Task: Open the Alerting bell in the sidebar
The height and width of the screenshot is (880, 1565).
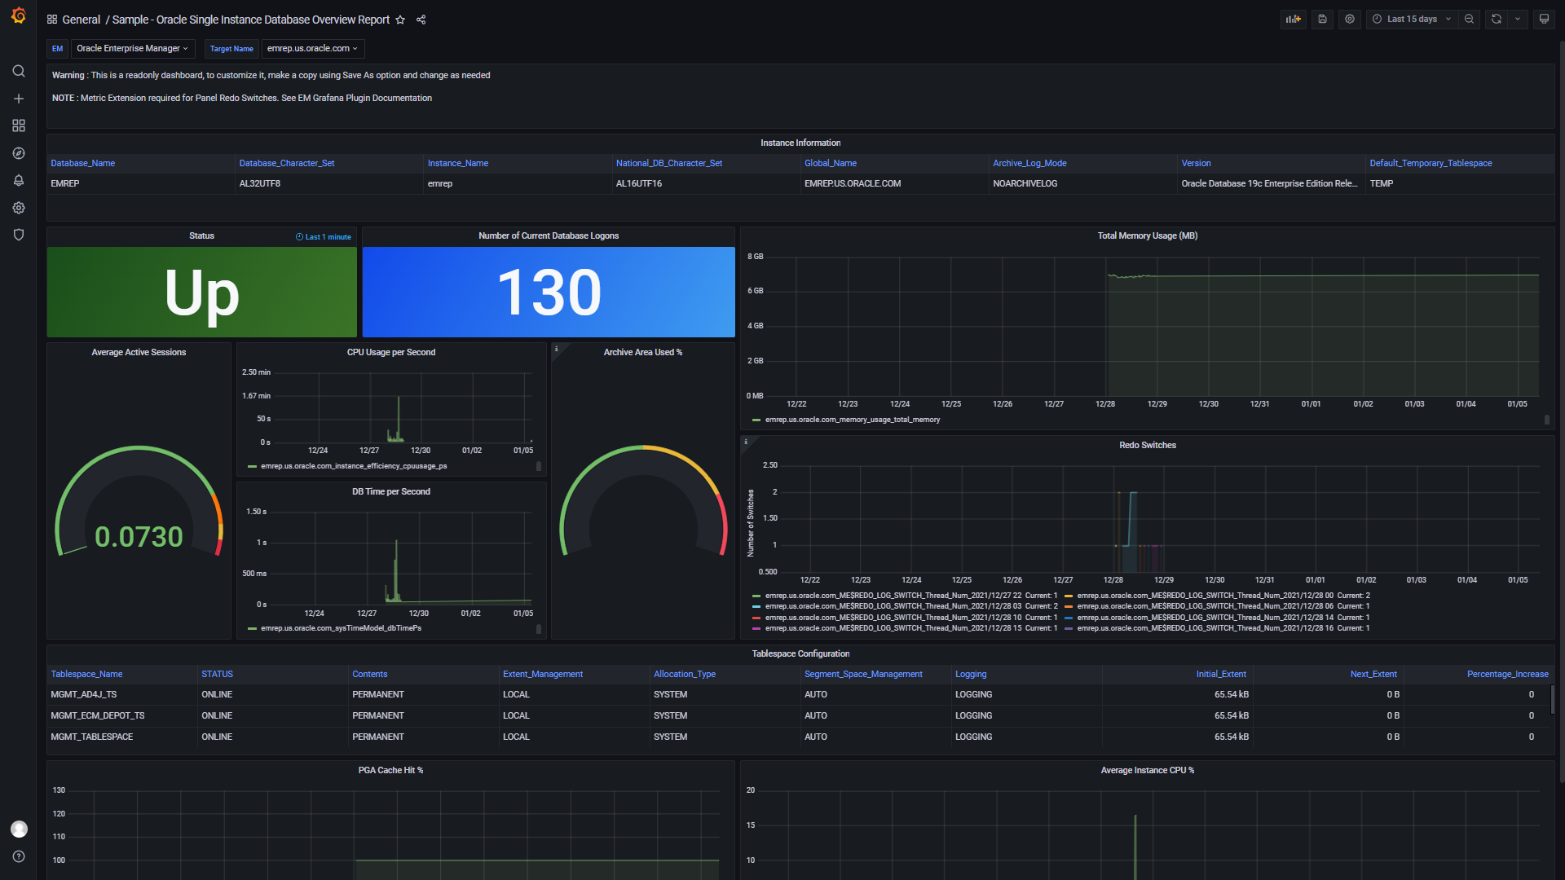Action: 18,180
